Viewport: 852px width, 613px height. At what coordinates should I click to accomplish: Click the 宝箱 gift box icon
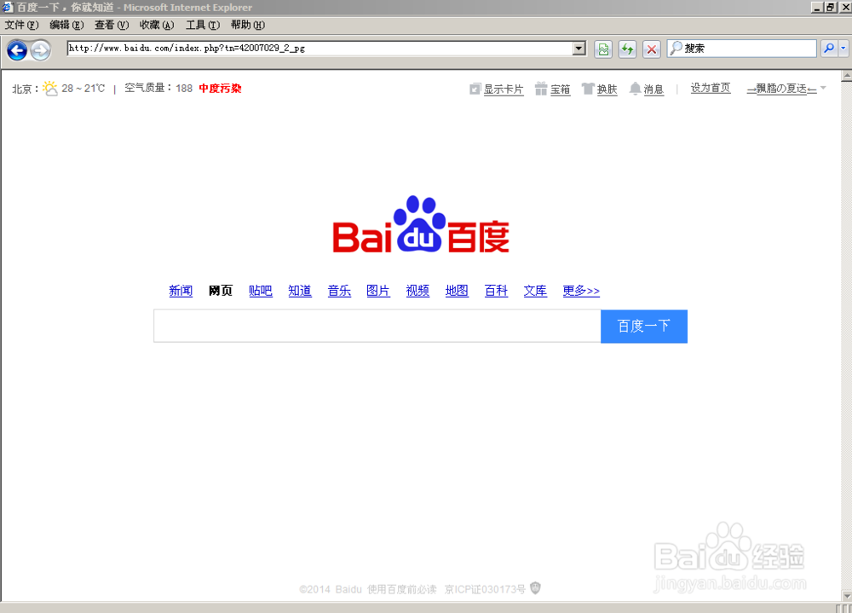tap(541, 89)
